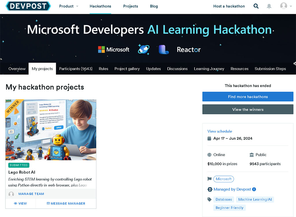Open the Managed by Devpost link
This screenshot has height=217, width=296.
coord(232,189)
